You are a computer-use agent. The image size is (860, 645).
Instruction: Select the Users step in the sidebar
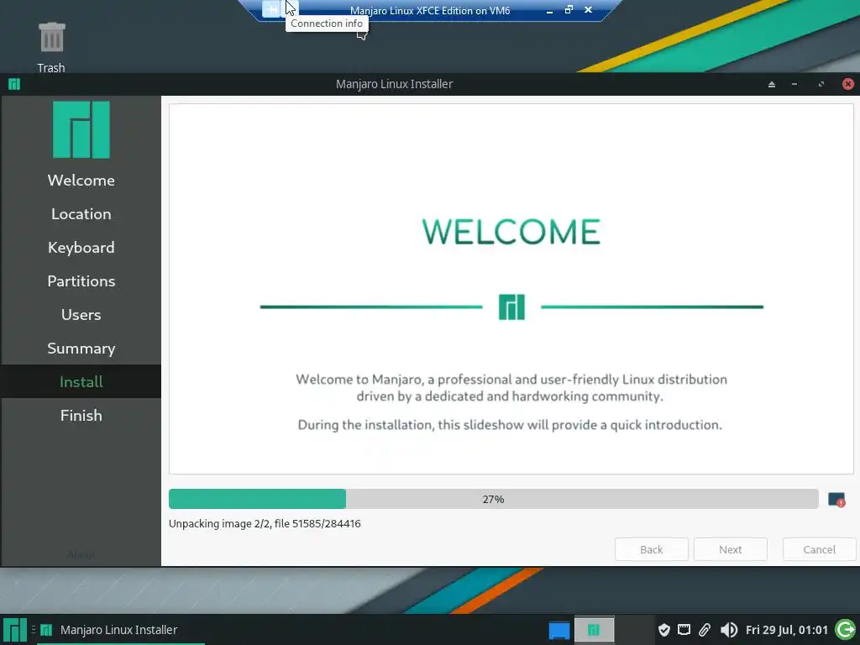coord(81,314)
